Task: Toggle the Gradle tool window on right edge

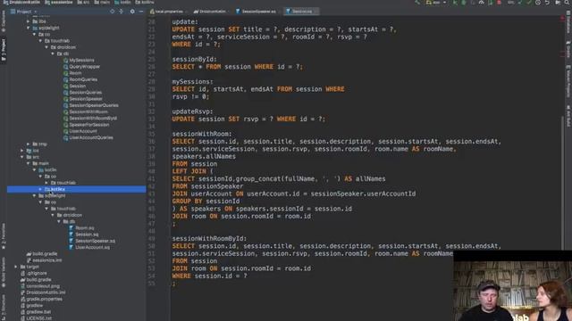Action: (568, 50)
